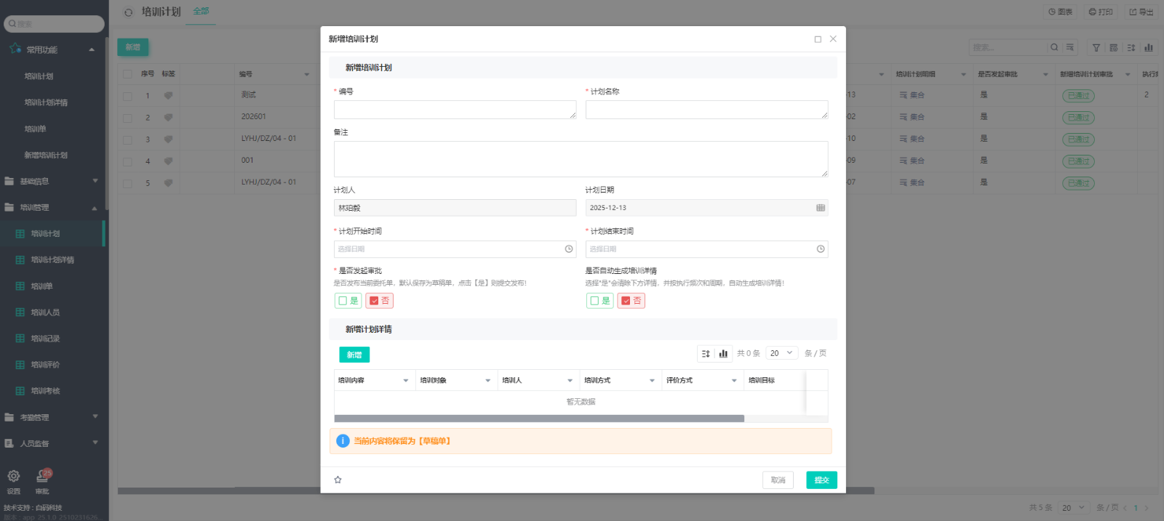Click into the 计划名称 input field
Viewport: 1164px width, 521px height.
(x=706, y=110)
